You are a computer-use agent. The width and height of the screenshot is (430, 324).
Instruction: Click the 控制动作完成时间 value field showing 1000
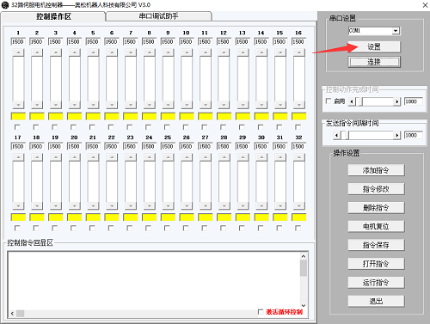pos(414,101)
